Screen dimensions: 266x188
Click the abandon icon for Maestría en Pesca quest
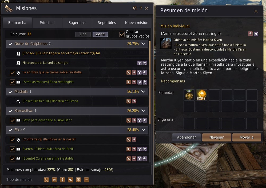click(129, 101)
